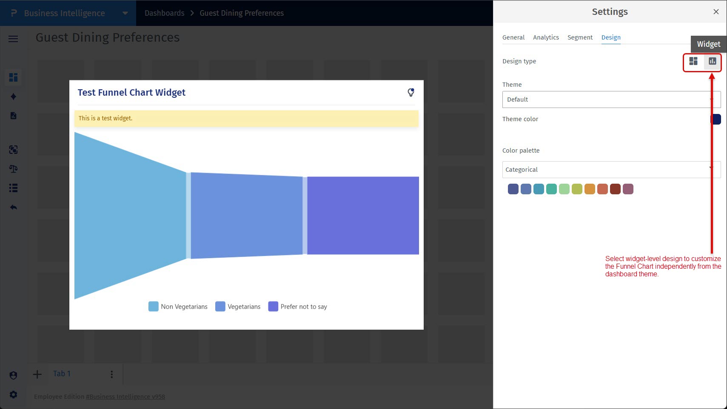Screen dimensions: 727x409
Task: Click the scan/focus icon in the sidebar
Action: 13,149
